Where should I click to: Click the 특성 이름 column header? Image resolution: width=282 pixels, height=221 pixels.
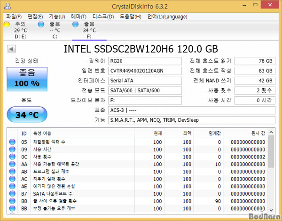82,134
